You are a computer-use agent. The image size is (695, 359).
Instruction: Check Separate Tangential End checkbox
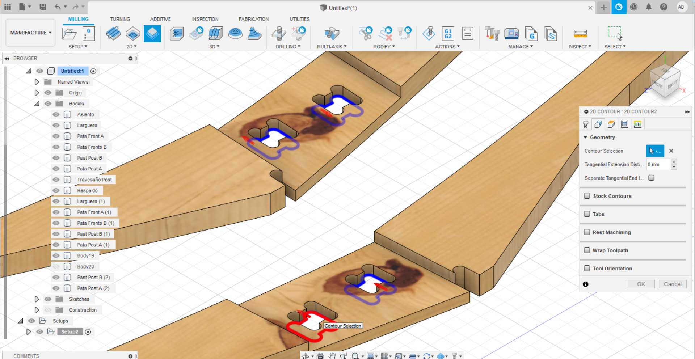pyautogui.click(x=652, y=178)
